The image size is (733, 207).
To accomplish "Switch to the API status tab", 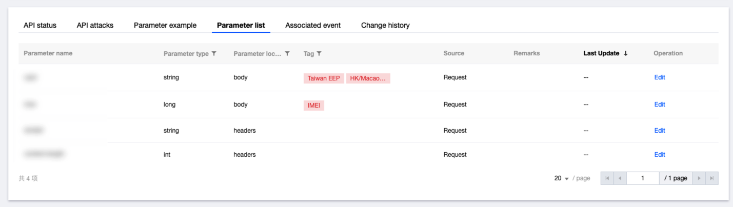I will click(40, 25).
